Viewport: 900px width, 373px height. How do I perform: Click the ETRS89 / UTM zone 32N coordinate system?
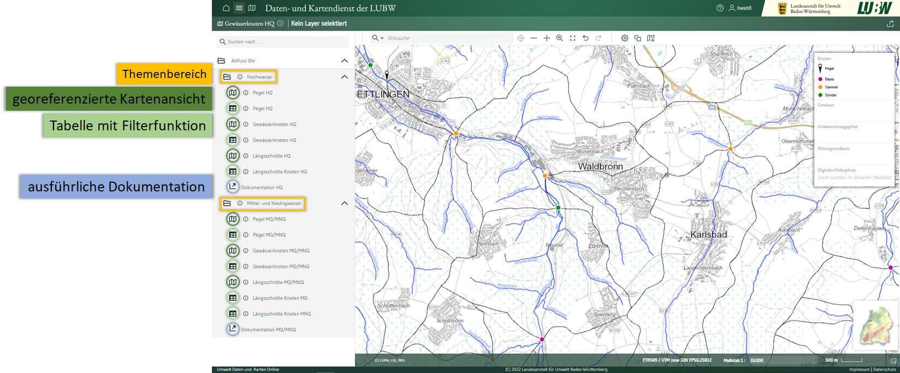(677, 360)
